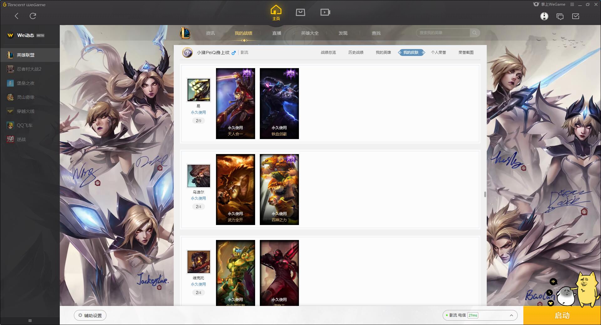Switch to the 查找 tab
Image resolution: width=601 pixels, height=325 pixels.
click(x=376, y=33)
